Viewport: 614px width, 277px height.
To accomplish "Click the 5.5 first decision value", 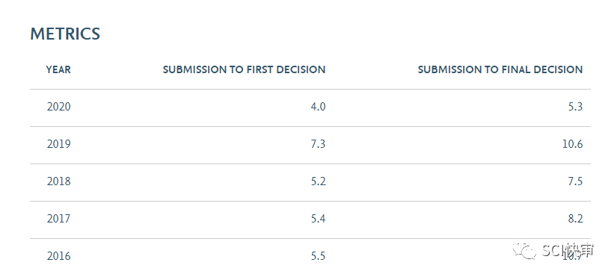I will [x=318, y=256].
